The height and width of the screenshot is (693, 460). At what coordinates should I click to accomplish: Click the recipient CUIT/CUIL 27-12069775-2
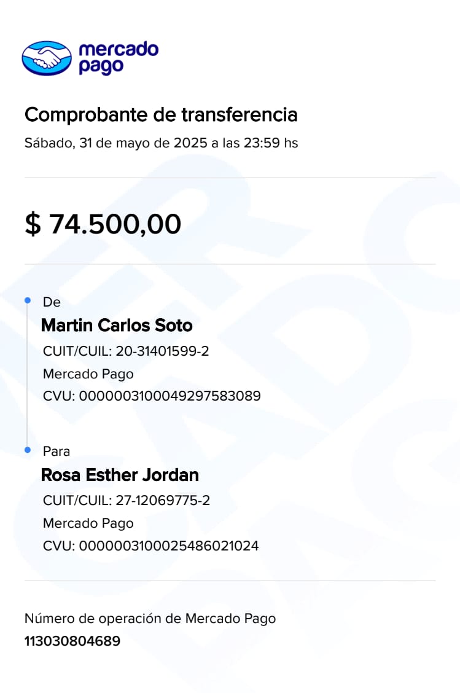pyautogui.click(x=127, y=501)
